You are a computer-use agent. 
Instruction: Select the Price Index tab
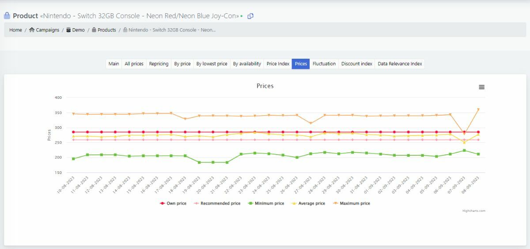pyautogui.click(x=278, y=64)
